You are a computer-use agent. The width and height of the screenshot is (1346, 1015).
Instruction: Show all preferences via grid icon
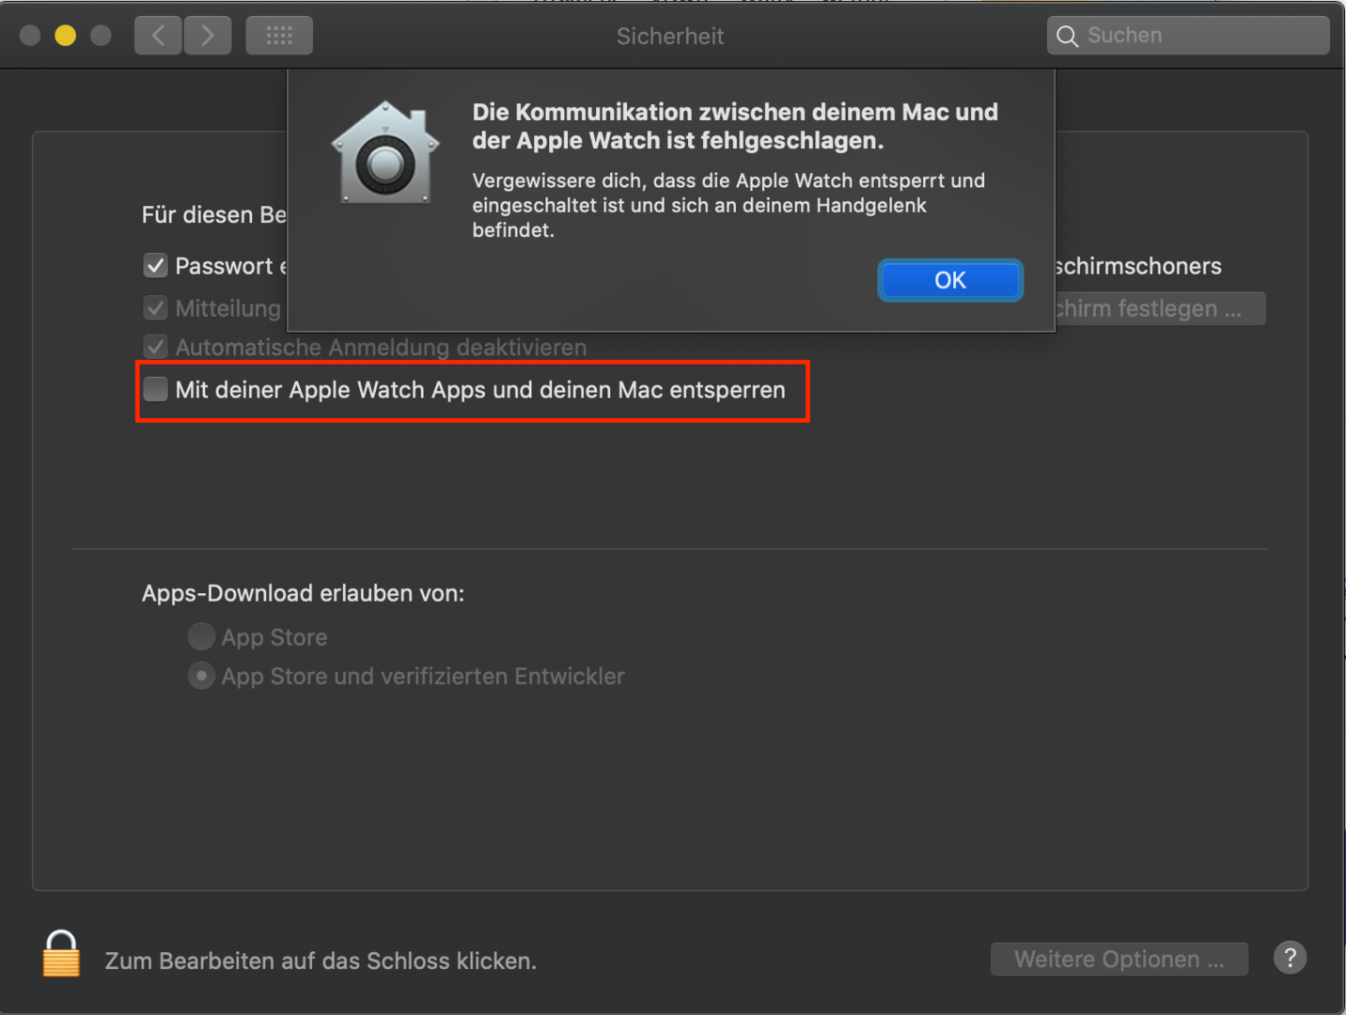tap(279, 36)
